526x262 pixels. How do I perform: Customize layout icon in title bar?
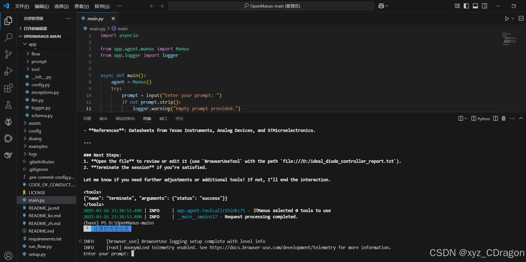tap(457, 6)
